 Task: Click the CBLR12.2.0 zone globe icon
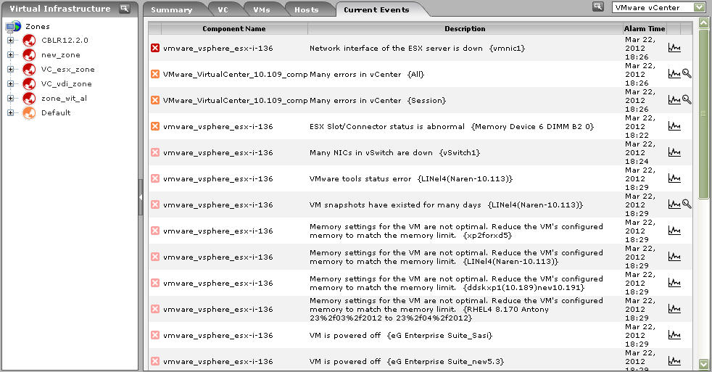coord(29,41)
